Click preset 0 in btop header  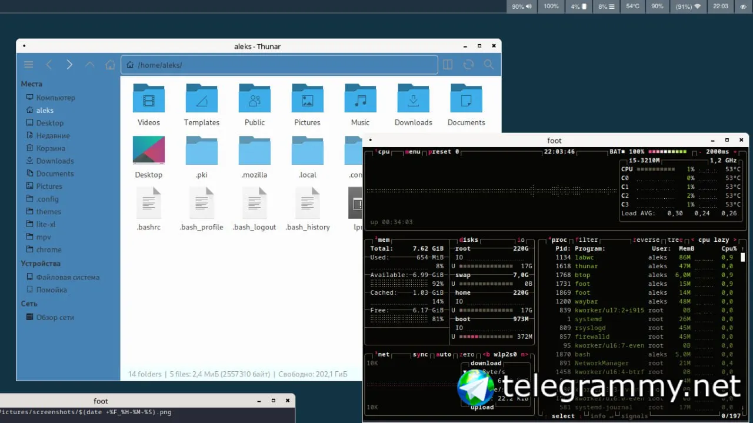444,151
